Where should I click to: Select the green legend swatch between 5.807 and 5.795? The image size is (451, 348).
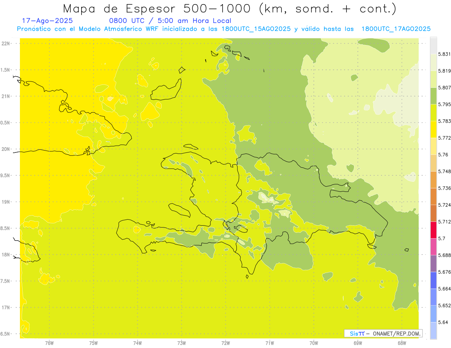pyautogui.click(x=433, y=96)
